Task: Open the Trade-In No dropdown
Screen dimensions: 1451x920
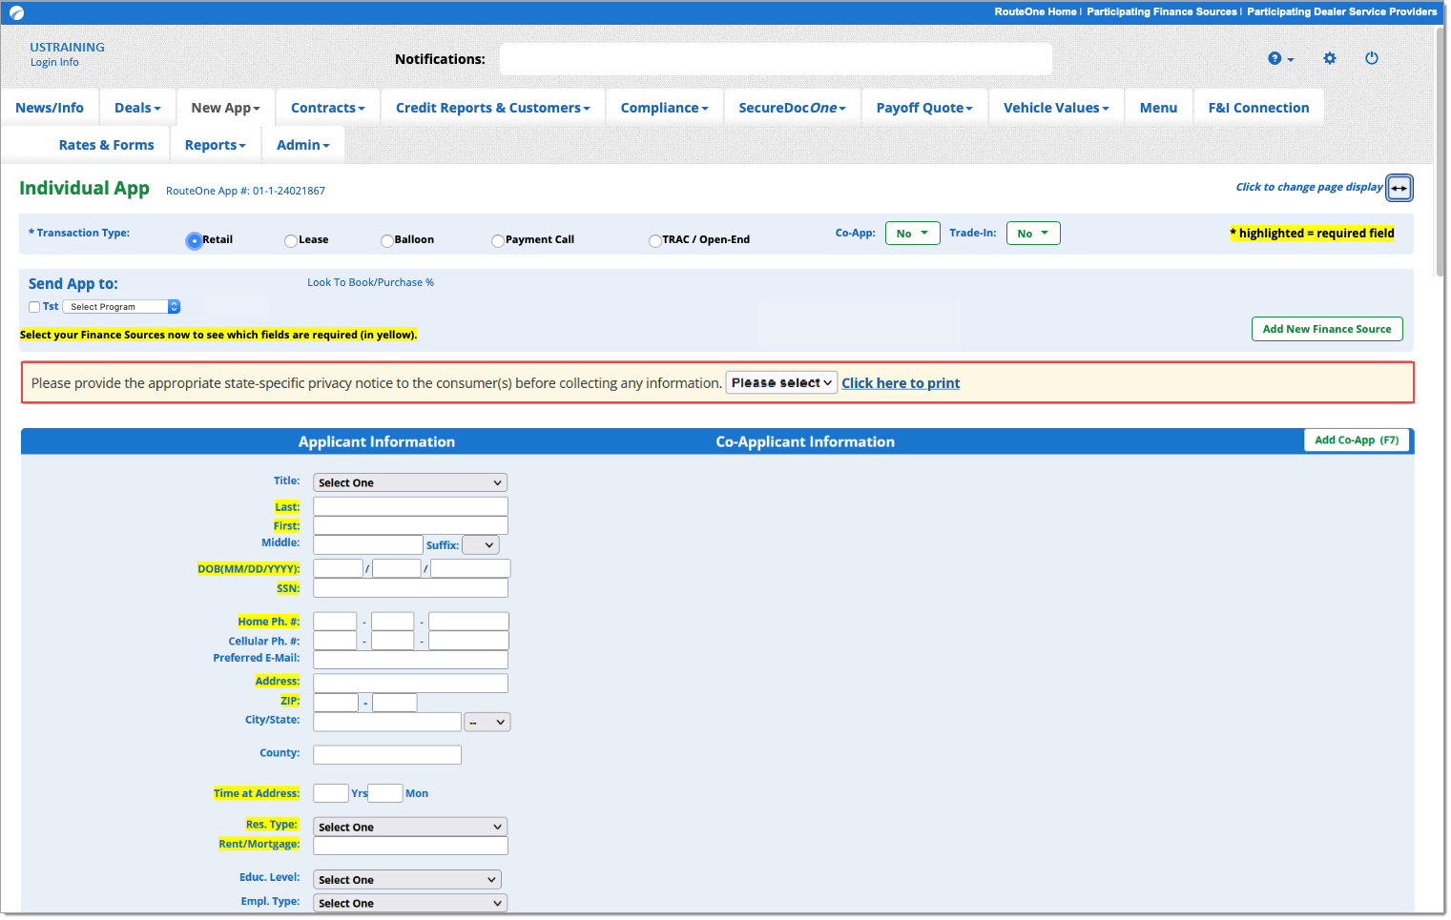Action: tap(1033, 234)
